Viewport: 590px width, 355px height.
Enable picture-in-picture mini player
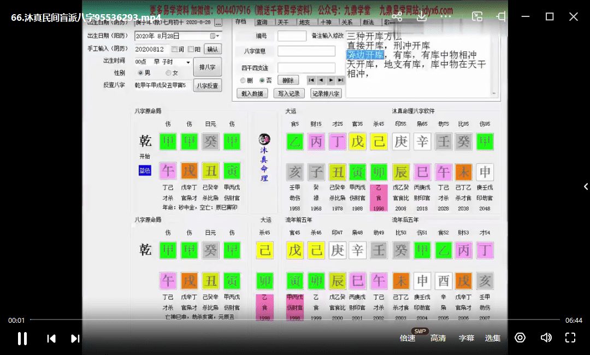pos(477,16)
